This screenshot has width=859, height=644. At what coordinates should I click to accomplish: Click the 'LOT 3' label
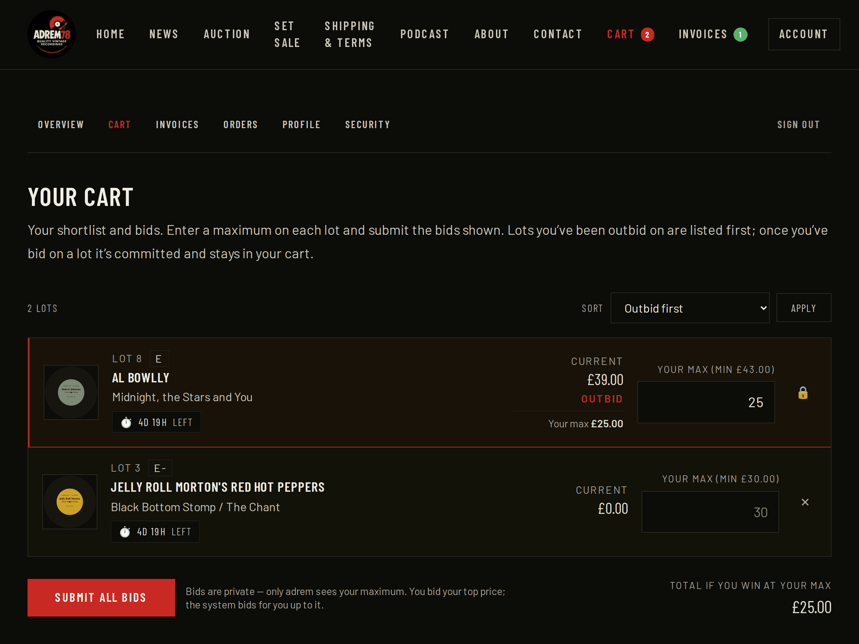click(126, 468)
